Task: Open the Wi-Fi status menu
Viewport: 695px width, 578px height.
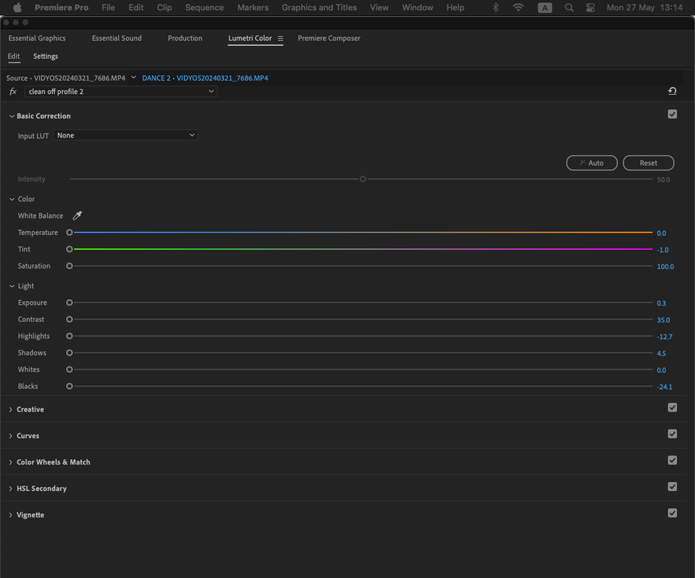Action: tap(518, 8)
